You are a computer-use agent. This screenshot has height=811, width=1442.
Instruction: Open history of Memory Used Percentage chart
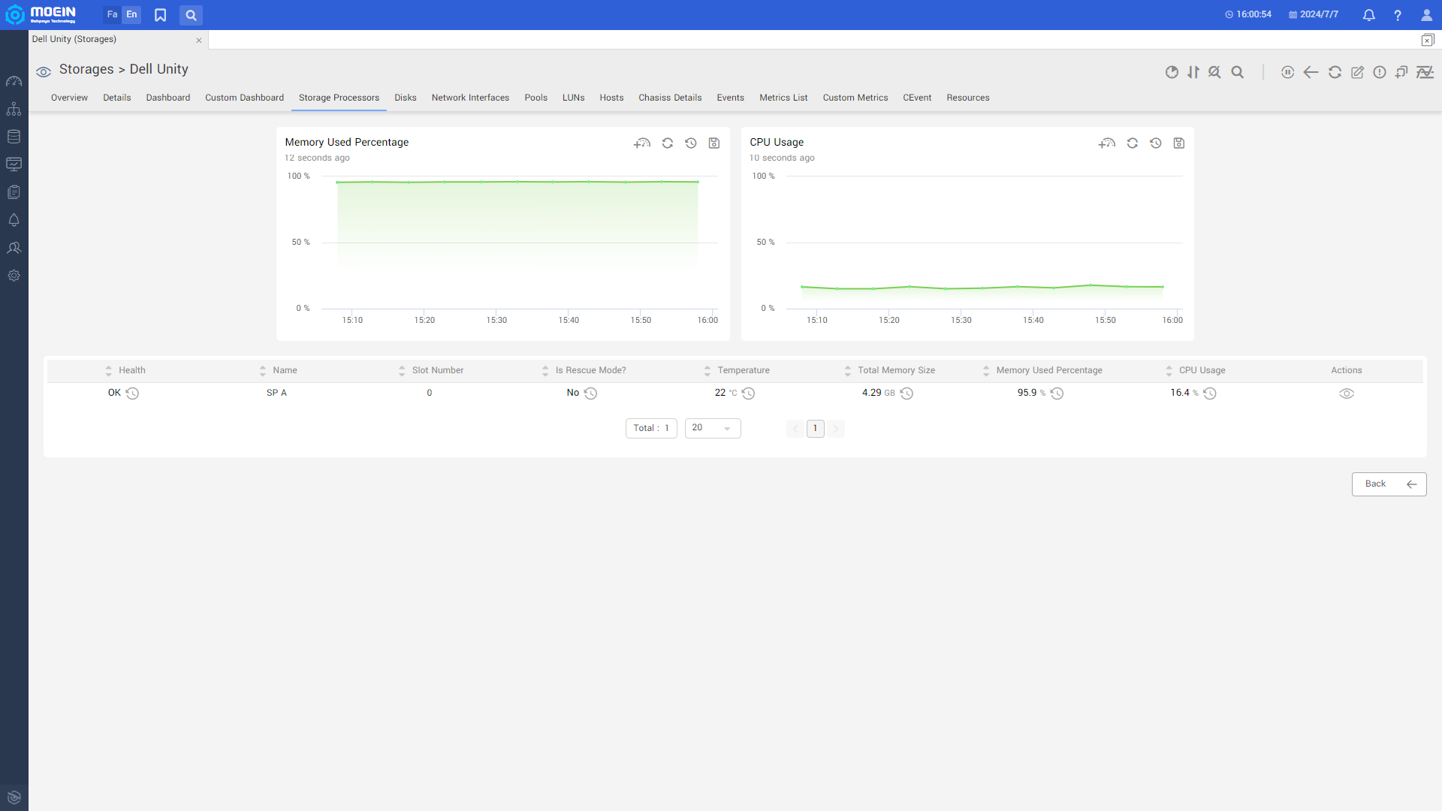[691, 143]
